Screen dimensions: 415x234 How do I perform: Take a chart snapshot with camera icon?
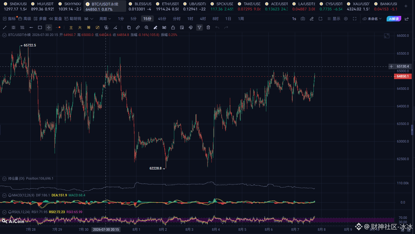(303, 19)
